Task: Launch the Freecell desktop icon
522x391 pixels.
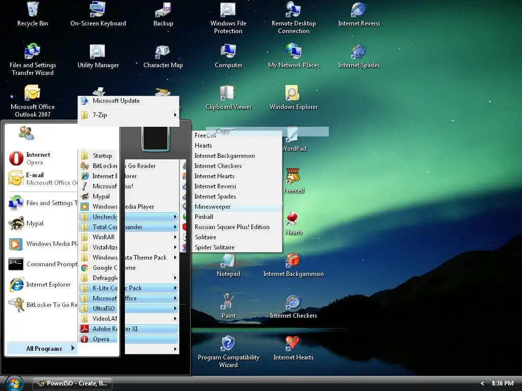Action: click(294, 182)
